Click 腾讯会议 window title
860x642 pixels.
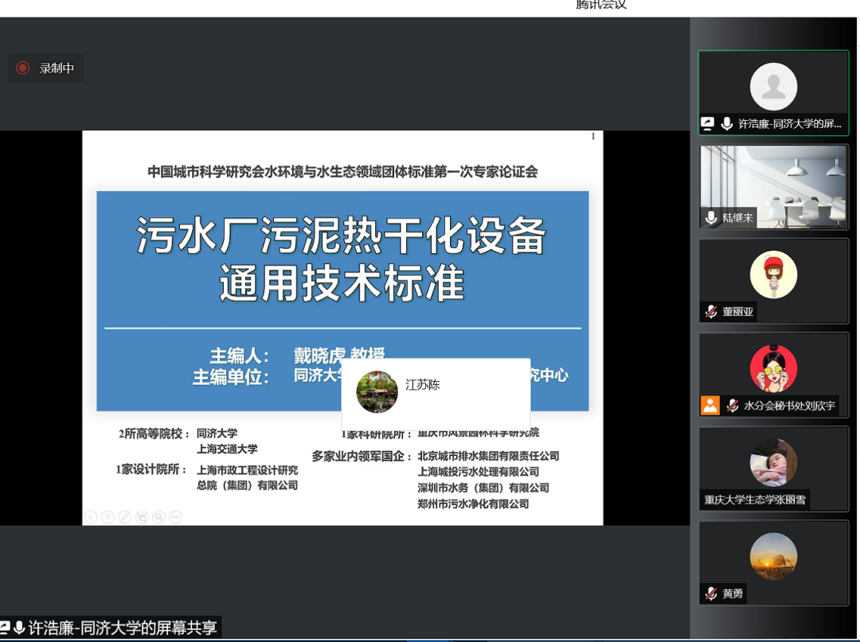tap(601, 5)
